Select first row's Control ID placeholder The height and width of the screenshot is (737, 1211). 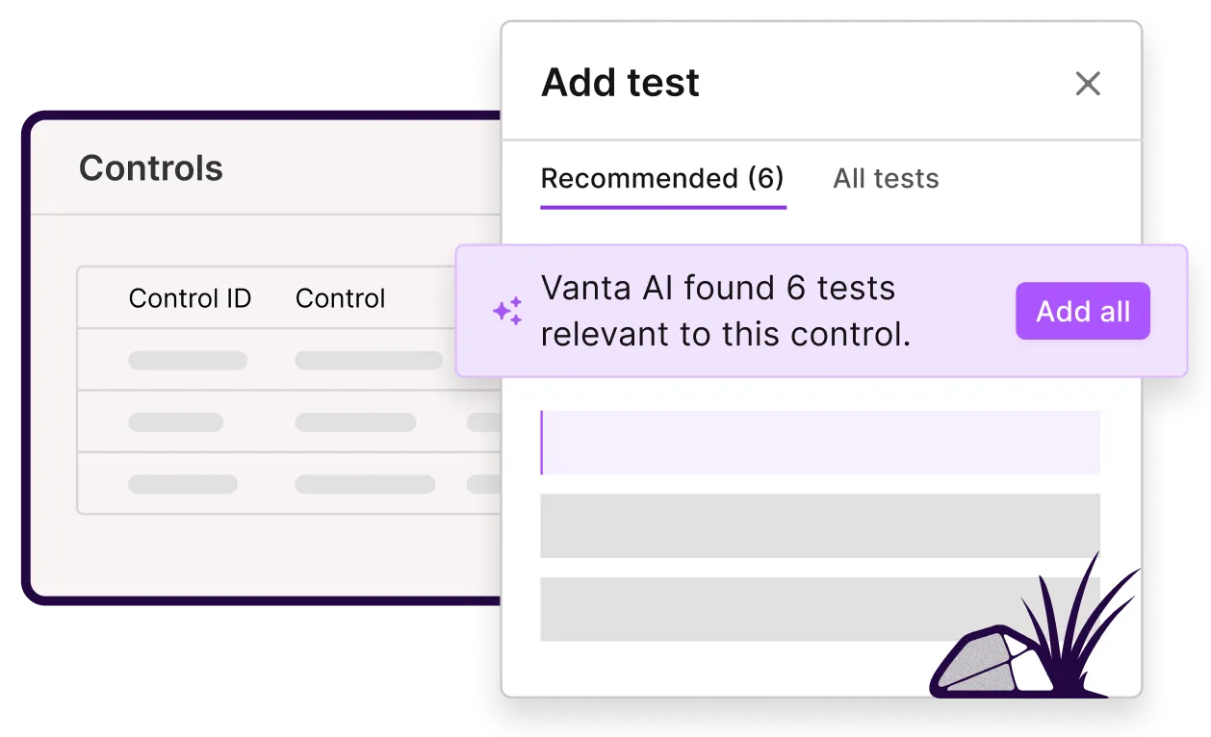click(x=188, y=361)
